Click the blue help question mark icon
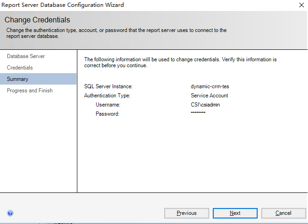This screenshot has width=308, height=224. tap(10, 213)
